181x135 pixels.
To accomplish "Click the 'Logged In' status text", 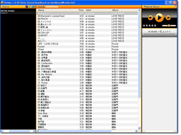I will 4,13.
